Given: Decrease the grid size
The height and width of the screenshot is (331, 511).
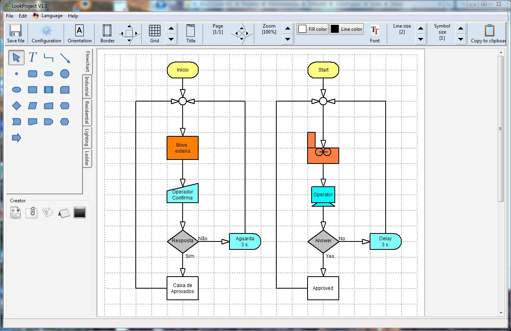Looking at the screenshot, I should (171, 39).
